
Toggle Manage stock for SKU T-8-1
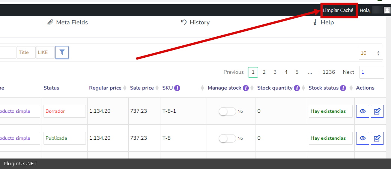click(x=227, y=111)
